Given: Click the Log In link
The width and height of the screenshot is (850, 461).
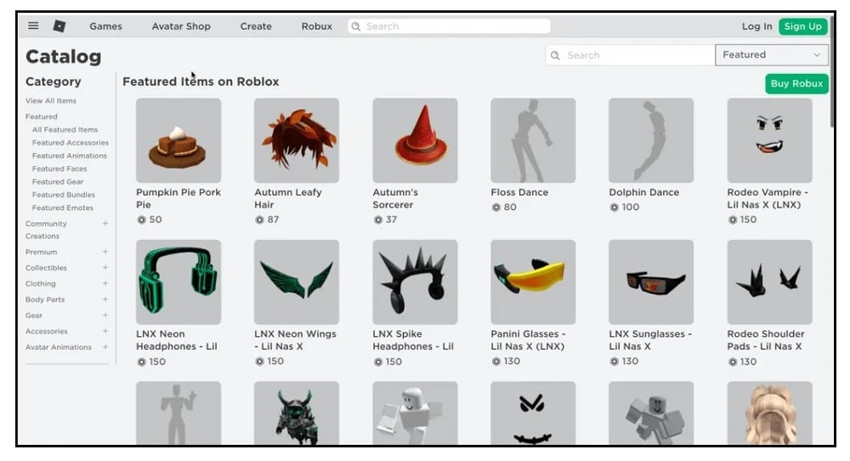Looking at the screenshot, I should click(x=756, y=26).
